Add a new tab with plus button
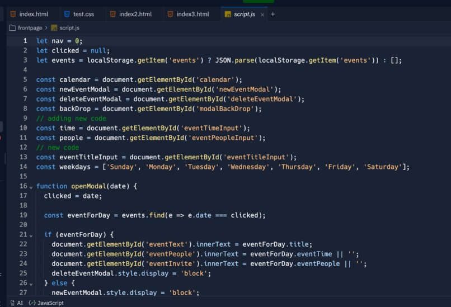Image resolution: width=451 pixels, height=307 pixels. click(x=273, y=14)
